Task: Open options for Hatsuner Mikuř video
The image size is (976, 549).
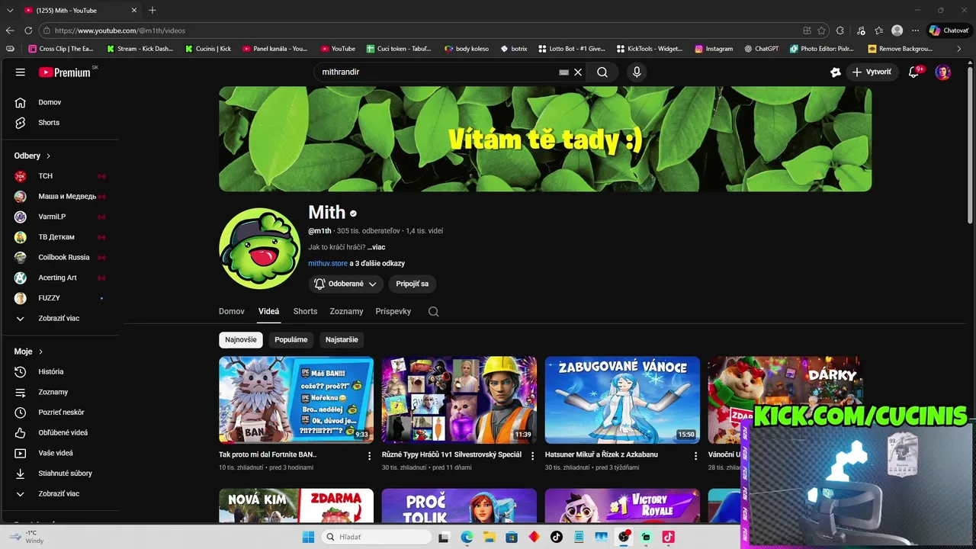Action: tap(695, 456)
